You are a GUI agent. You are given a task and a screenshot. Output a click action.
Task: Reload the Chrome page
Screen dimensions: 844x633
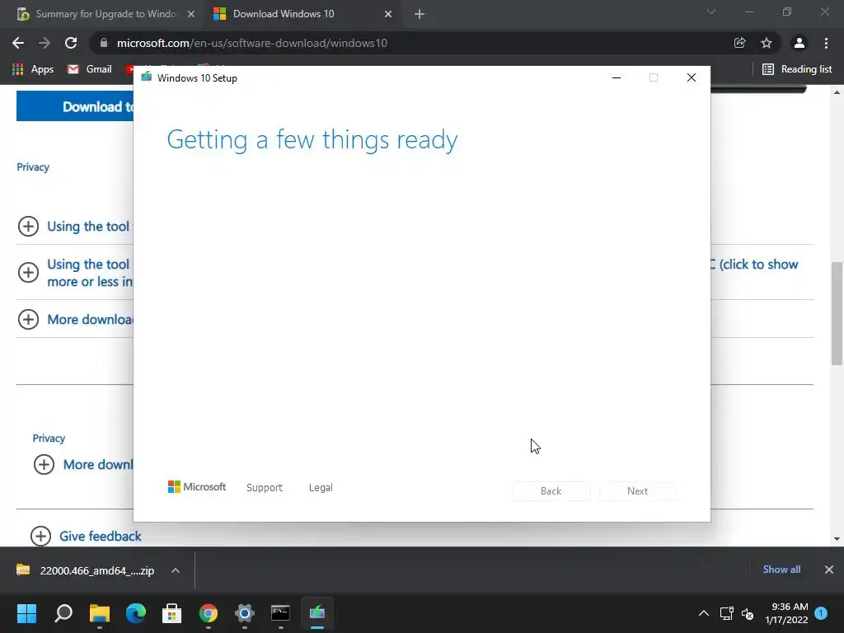(71, 43)
